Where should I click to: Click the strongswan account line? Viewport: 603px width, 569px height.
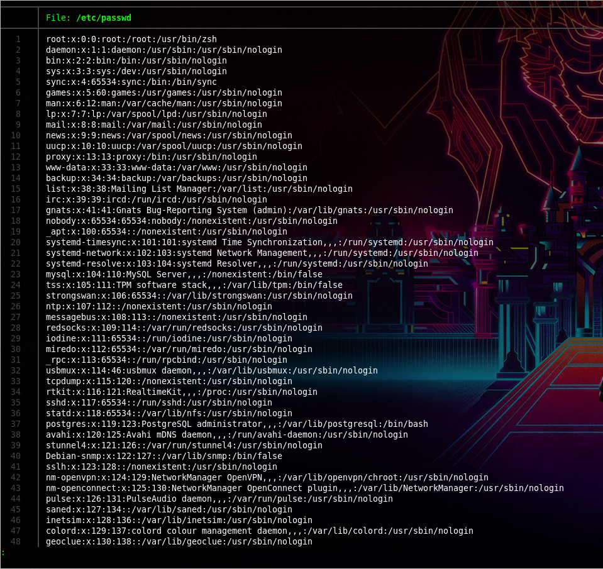(x=199, y=296)
